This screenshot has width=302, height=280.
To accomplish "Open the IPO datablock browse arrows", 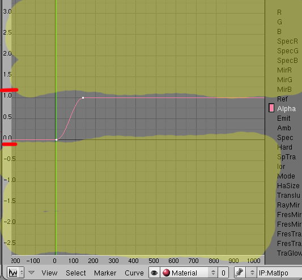I will pos(252,273).
